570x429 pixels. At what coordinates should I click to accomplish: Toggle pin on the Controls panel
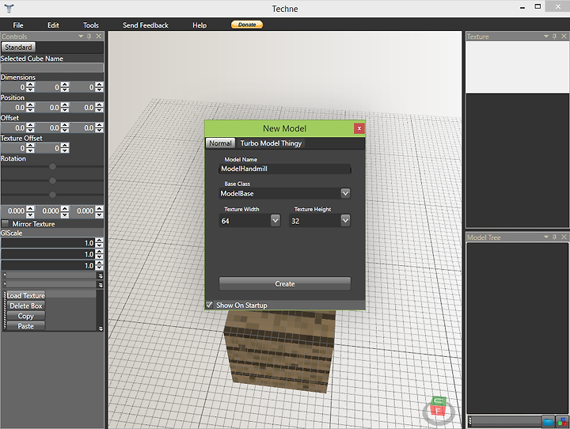[x=89, y=36]
